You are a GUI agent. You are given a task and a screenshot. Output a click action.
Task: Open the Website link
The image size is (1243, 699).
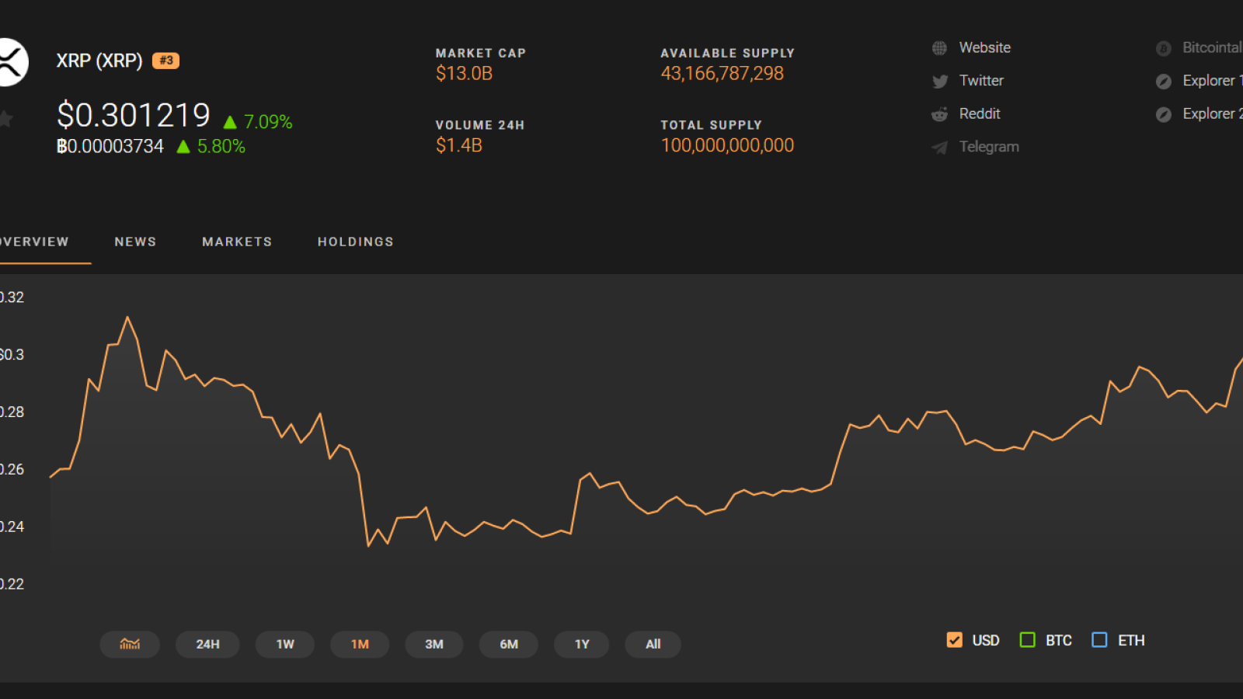(985, 47)
